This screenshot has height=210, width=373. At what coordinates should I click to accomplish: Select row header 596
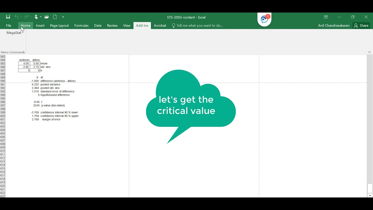point(3,102)
